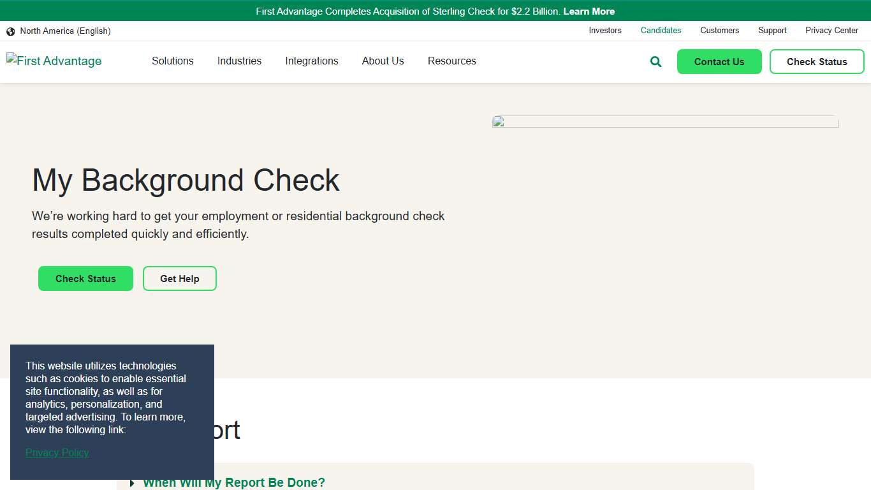
Task: Open the Privacy Center page
Action: pos(831,31)
